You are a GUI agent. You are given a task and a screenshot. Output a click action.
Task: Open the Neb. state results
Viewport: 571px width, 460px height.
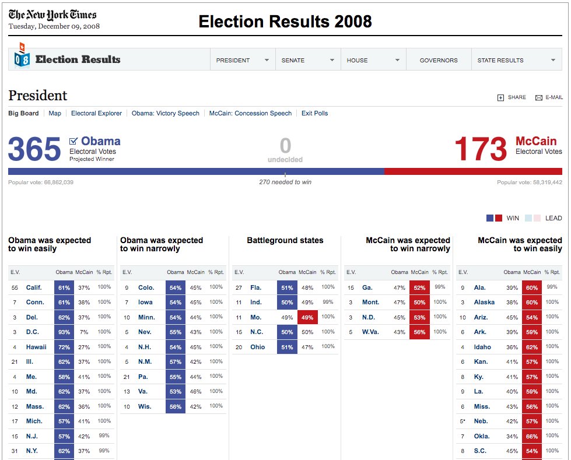coord(481,421)
